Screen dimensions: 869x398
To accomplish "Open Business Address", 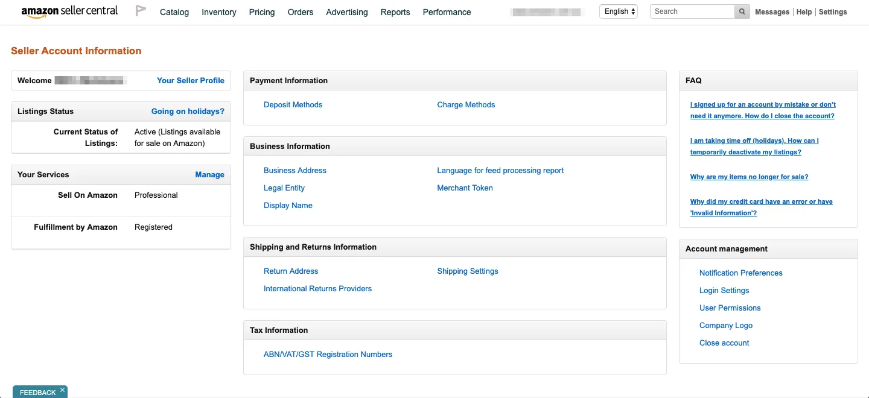I will [295, 170].
